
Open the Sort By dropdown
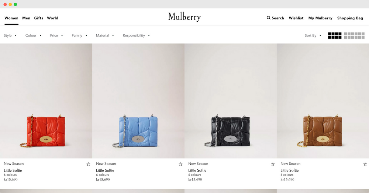[313, 35]
